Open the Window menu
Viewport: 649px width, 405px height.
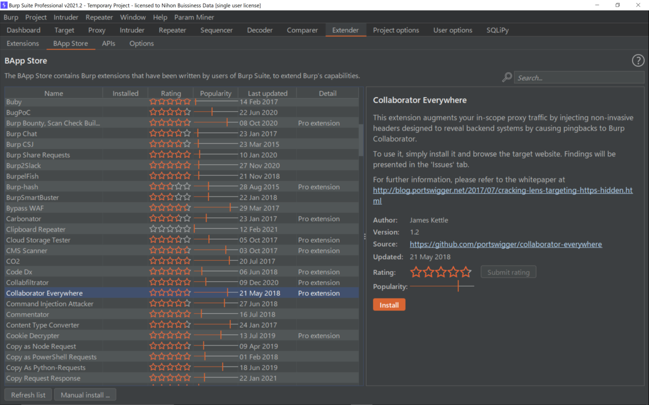pos(133,17)
